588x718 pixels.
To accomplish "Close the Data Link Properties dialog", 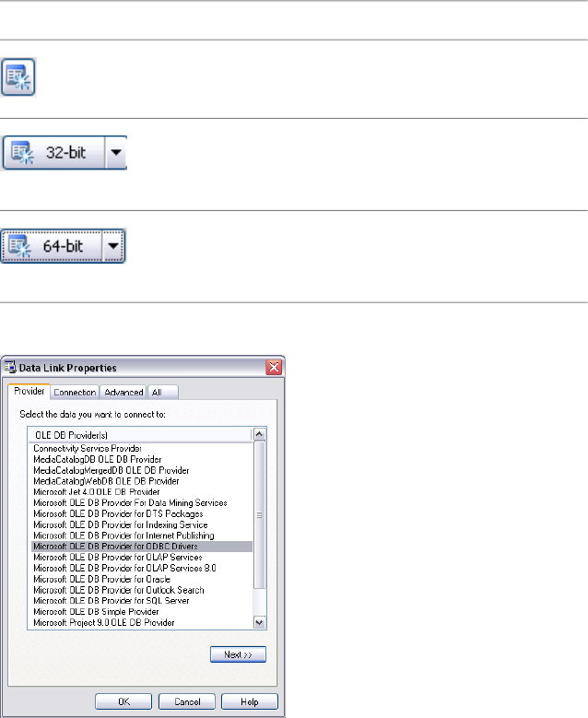I will [274, 367].
